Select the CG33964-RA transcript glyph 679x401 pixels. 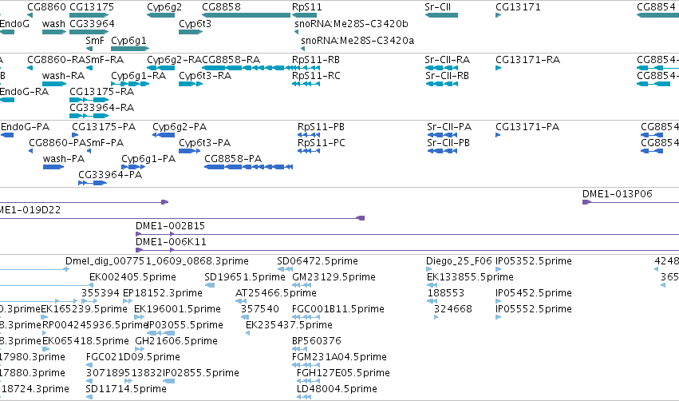coord(89,116)
